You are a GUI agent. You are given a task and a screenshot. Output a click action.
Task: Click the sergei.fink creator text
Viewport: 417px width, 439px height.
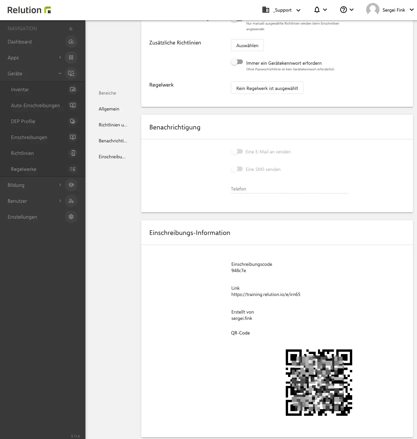point(242,318)
